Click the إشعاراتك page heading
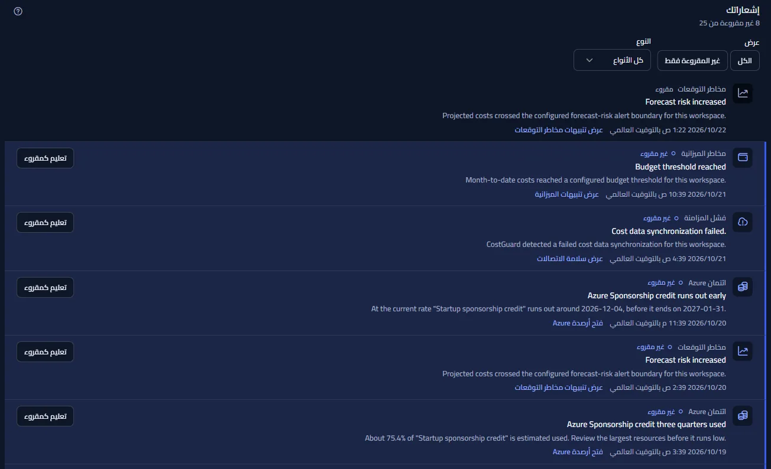 (x=743, y=11)
